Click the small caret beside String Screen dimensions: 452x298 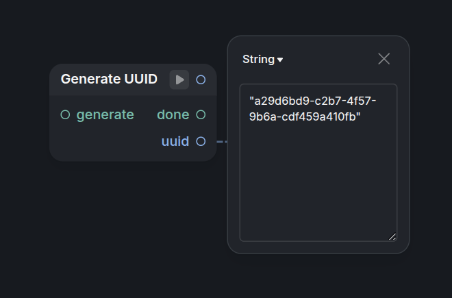pos(280,60)
